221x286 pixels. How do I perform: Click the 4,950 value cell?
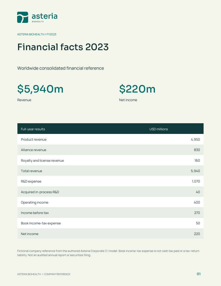[195, 140]
